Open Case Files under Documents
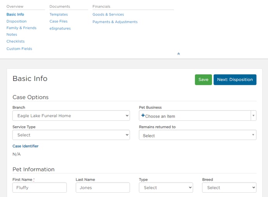The width and height of the screenshot is (268, 197). point(58,21)
